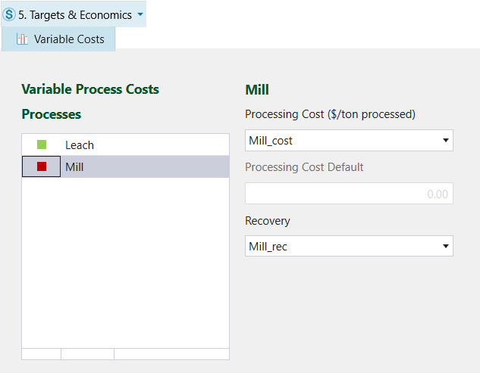The image size is (480, 373).
Task: Click the red Mill color swatch
Action: (x=42, y=166)
